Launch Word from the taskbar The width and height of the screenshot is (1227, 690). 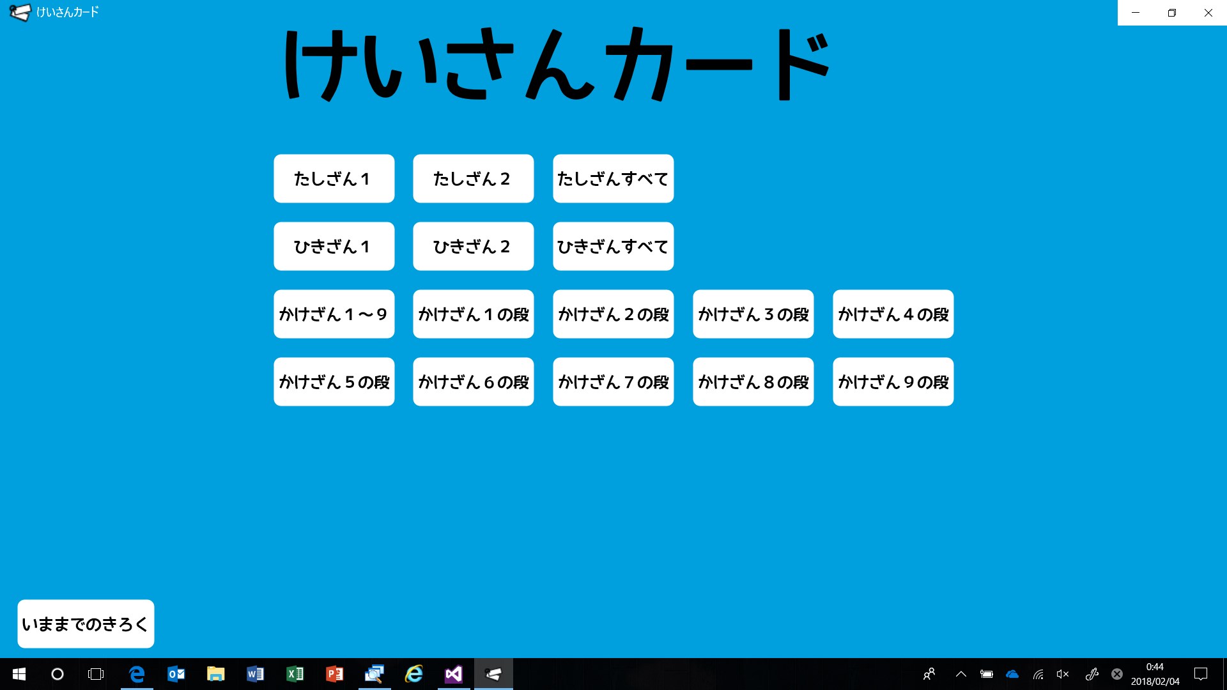(x=255, y=674)
